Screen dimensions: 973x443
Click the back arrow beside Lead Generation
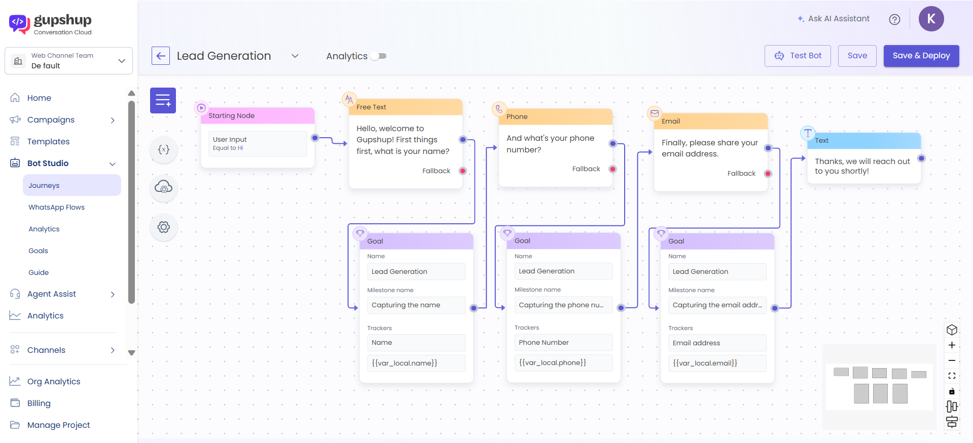[x=161, y=56]
